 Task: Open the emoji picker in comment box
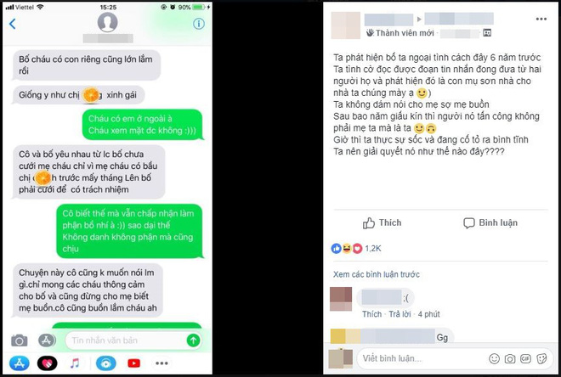(494, 358)
